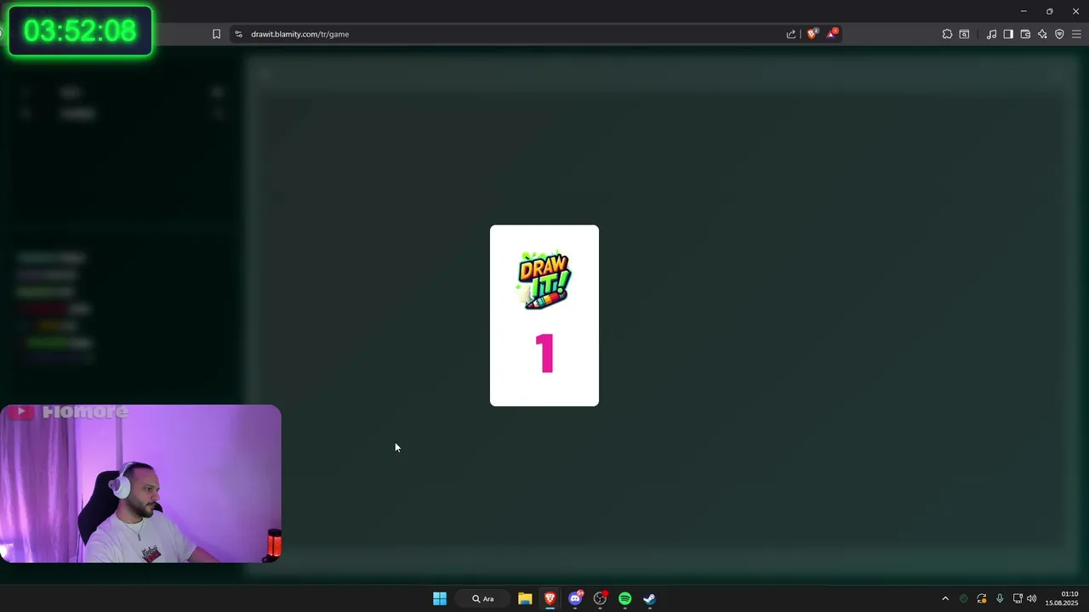Click the sync refresh tray icon
Screen dimensions: 1089x612
click(x=982, y=598)
